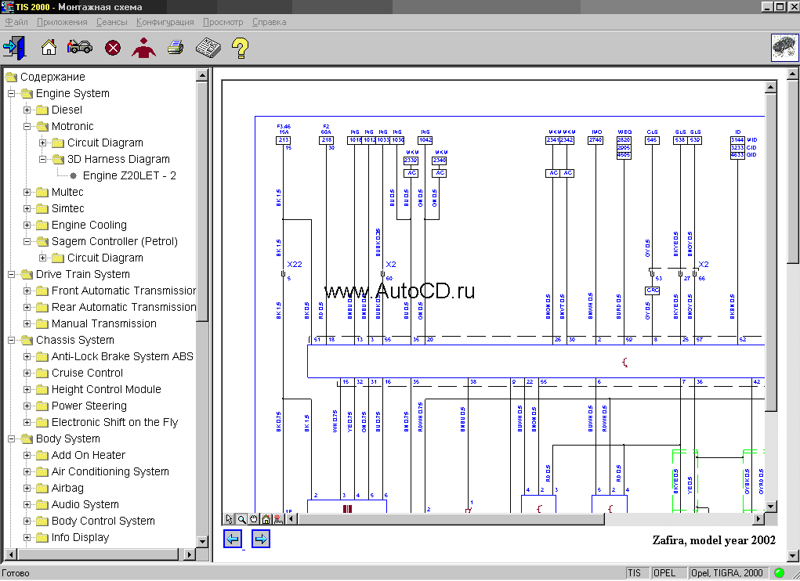Open the Справка menu
This screenshot has width=800, height=581.
pyautogui.click(x=269, y=22)
